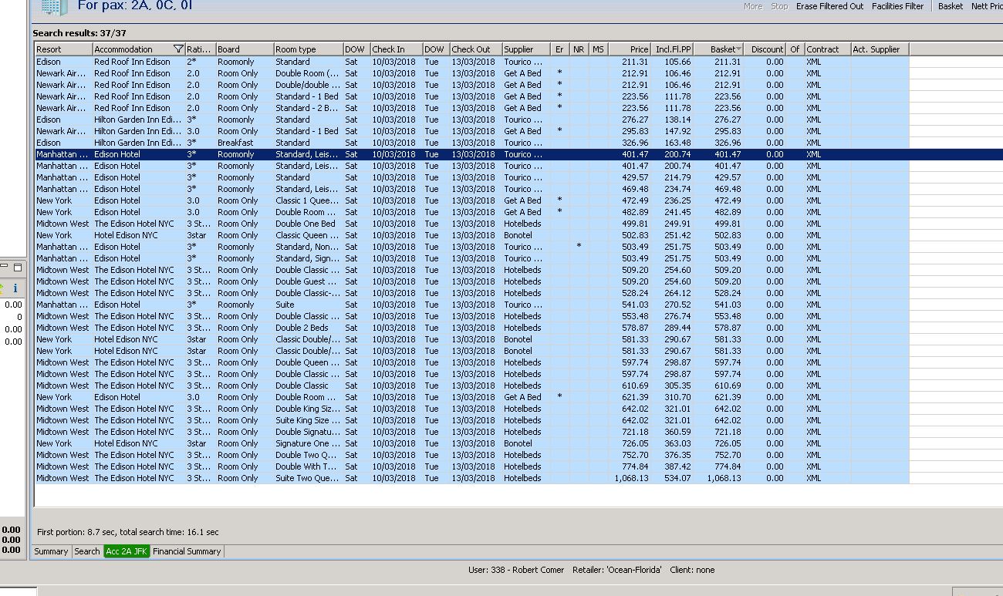Click Erase Filtered Out
1003x596 pixels.
pyautogui.click(x=829, y=6)
